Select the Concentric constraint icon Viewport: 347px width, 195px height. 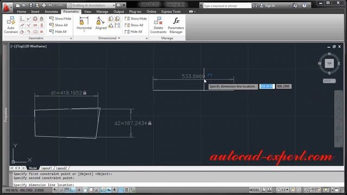[35, 19]
